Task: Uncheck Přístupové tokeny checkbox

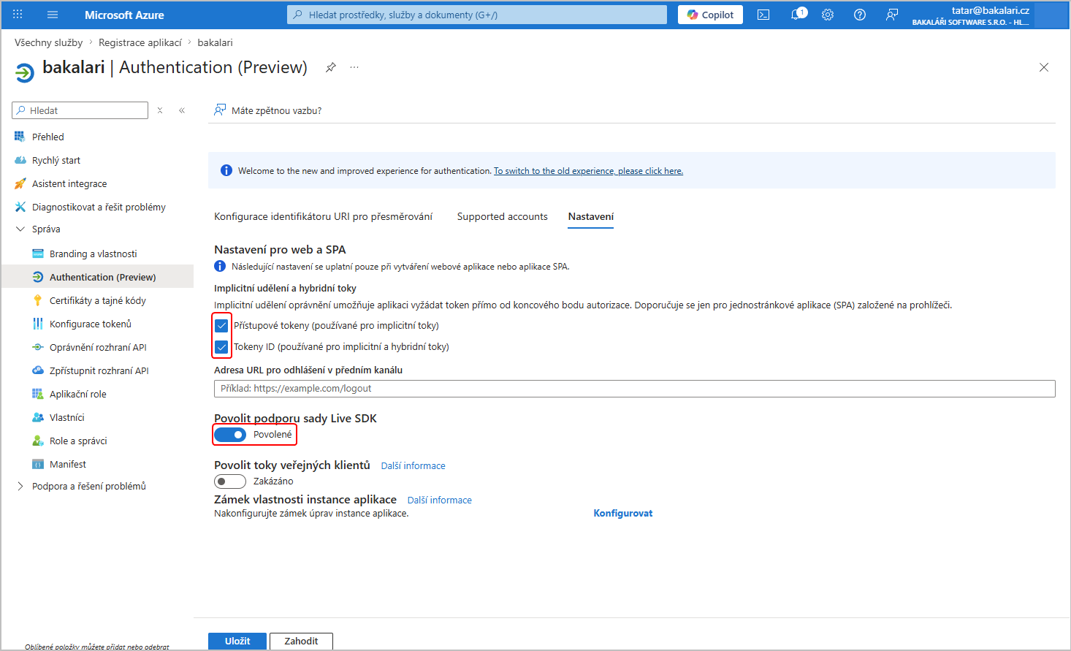Action: pos(221,326)
